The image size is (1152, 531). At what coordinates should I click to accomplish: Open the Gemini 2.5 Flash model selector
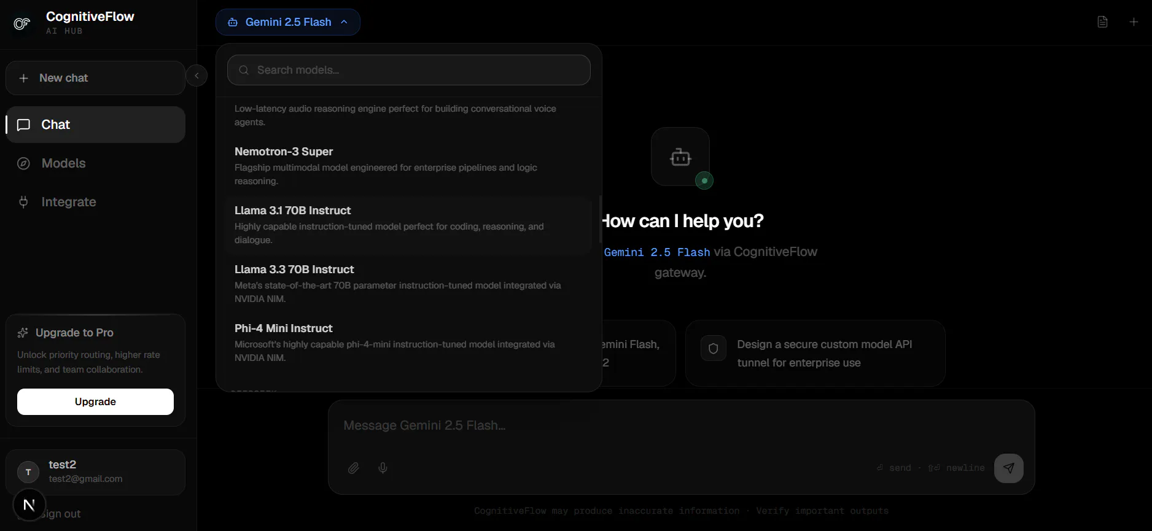point(287,22)
